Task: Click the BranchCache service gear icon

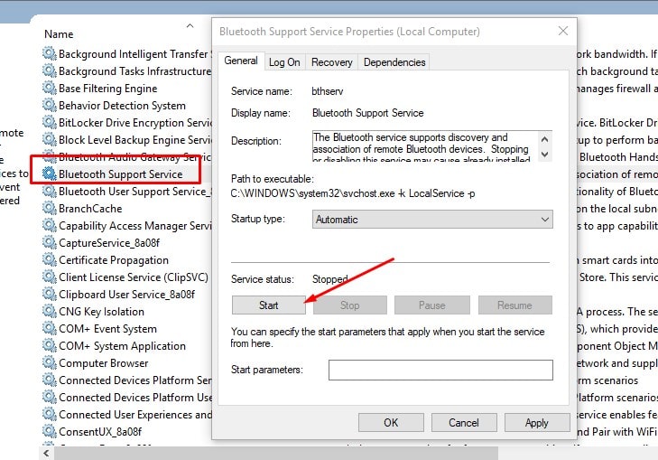Action: point(49,208)
